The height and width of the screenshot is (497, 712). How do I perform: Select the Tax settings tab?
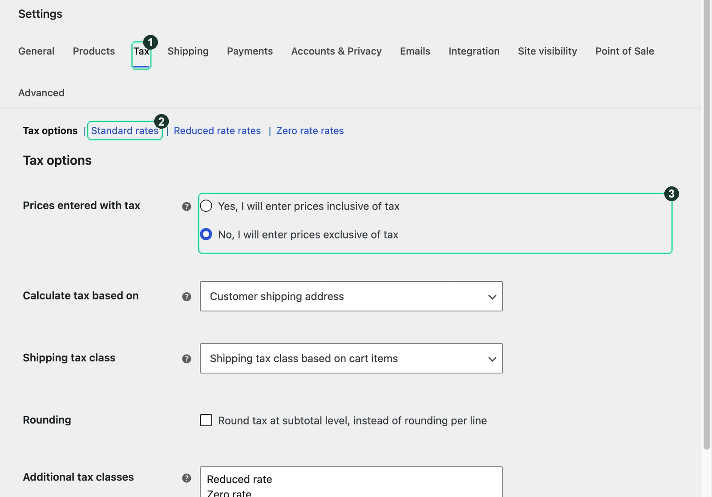(x=142, y=51)
